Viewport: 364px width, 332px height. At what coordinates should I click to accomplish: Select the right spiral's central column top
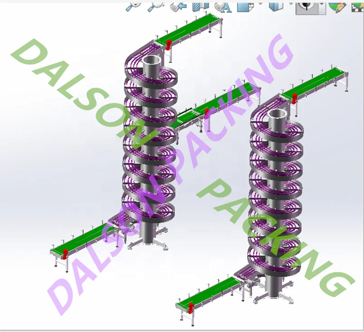[x=277, y=113]
